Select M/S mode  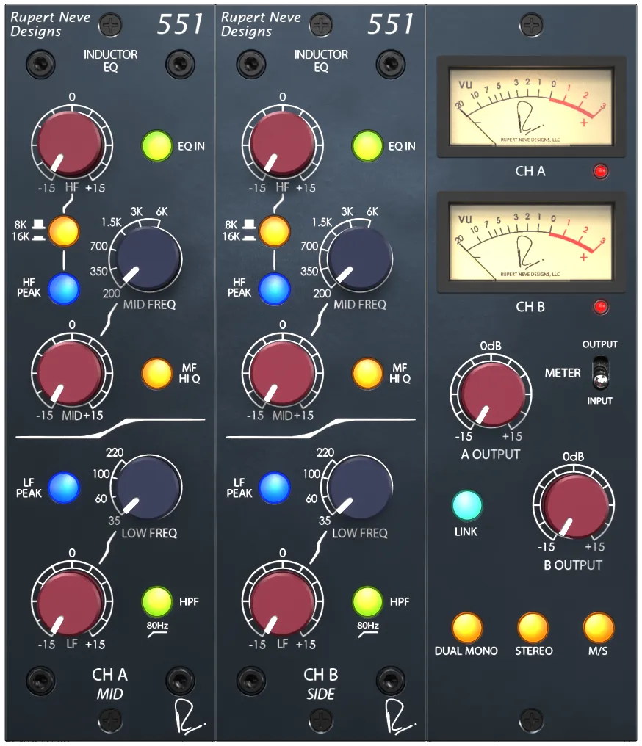click(x=599, y=628)
